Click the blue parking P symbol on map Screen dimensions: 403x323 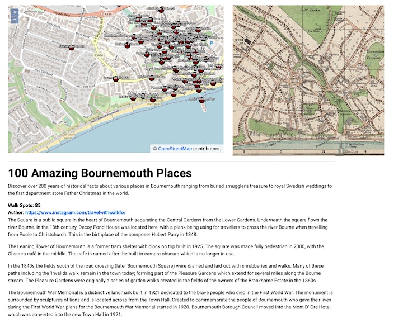pos(211,43)
